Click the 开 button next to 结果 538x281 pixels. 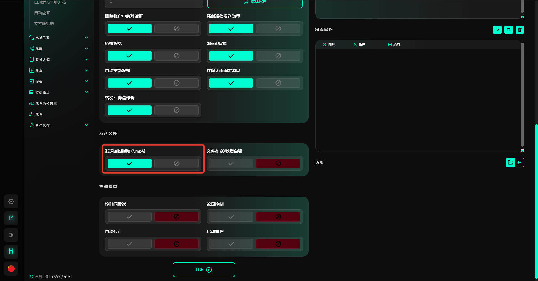[x=519, y=163]
